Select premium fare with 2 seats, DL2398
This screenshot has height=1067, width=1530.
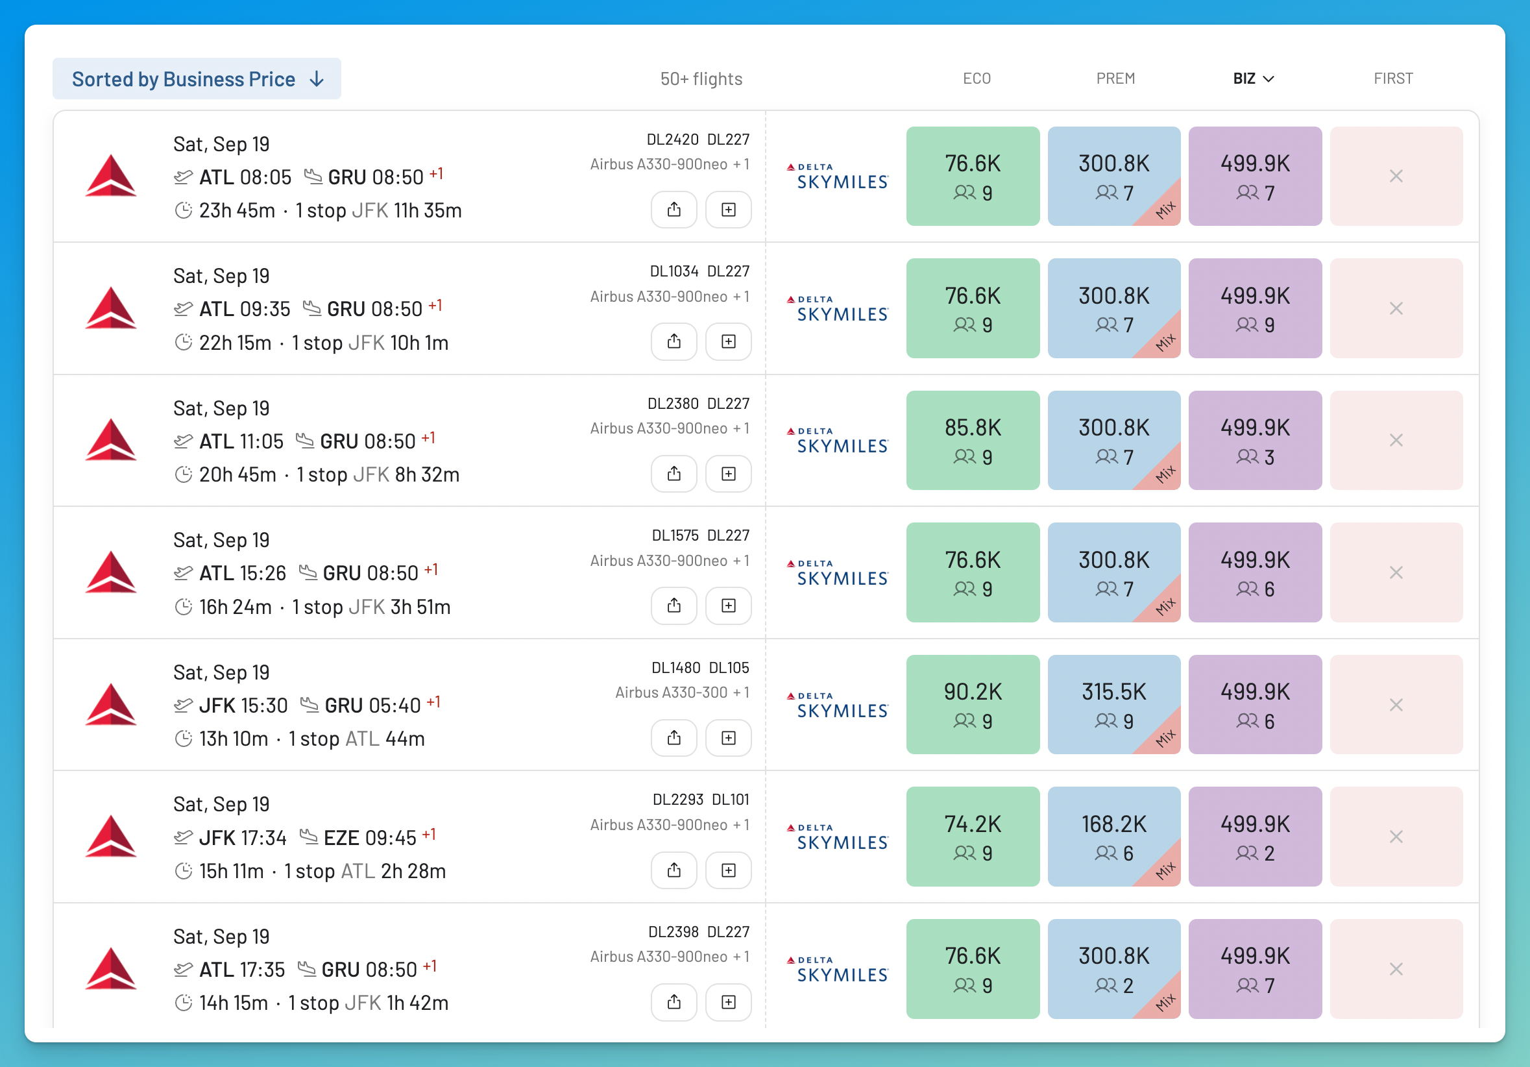point(1113,968)
